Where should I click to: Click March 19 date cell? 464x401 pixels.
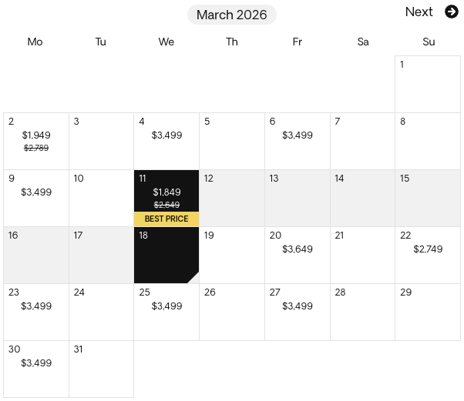[x=232, y=256]
